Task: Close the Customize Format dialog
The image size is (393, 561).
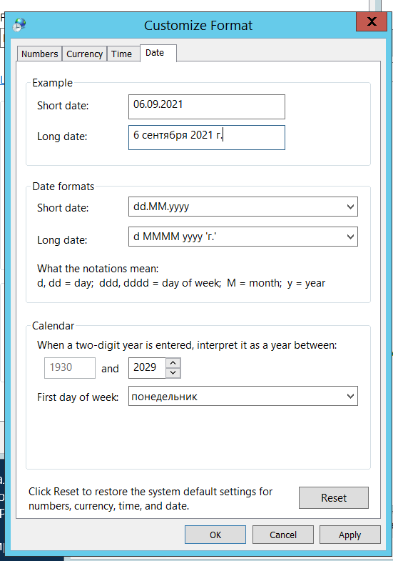Action: point(372,22)
